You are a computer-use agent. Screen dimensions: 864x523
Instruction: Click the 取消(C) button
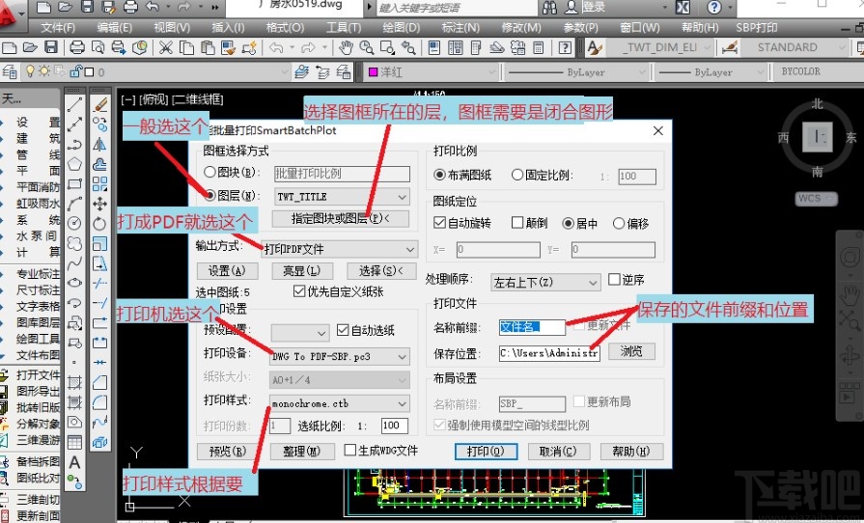click(558, 452)
